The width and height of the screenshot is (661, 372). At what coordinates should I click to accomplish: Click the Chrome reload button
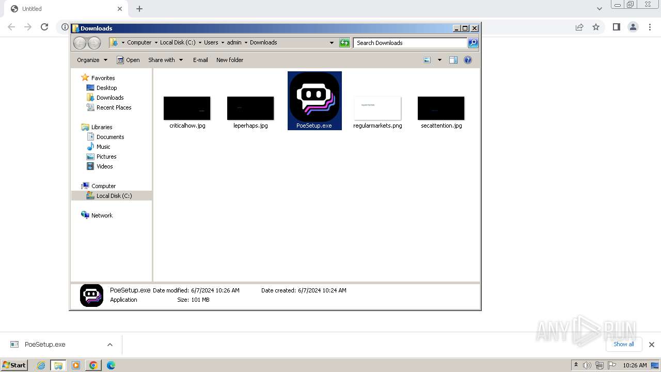(x=44, y=27)
